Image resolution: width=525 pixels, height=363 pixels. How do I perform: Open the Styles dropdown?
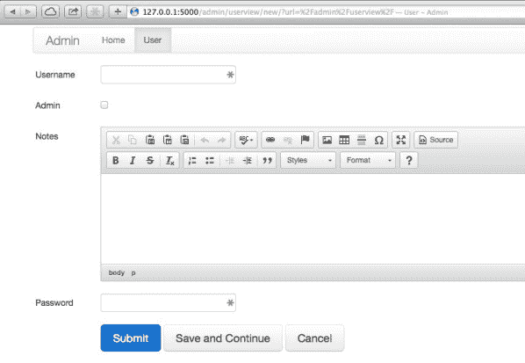pos(308,160)
